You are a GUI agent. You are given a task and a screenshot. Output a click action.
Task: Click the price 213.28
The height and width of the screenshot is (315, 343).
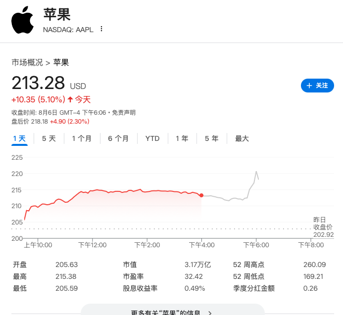click(38, 83)
